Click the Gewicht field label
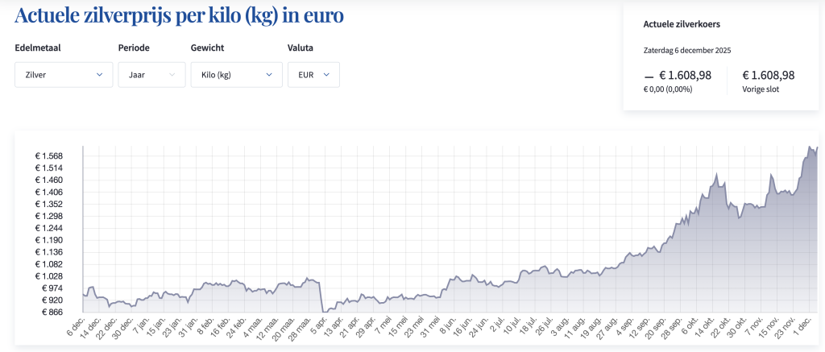 coord(207,48)
